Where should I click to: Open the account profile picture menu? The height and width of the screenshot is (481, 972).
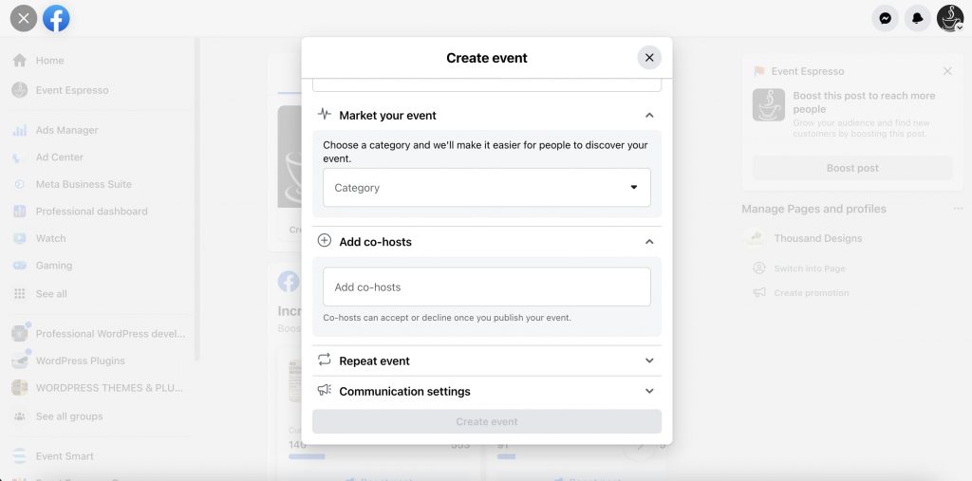(x=949, y=19)
